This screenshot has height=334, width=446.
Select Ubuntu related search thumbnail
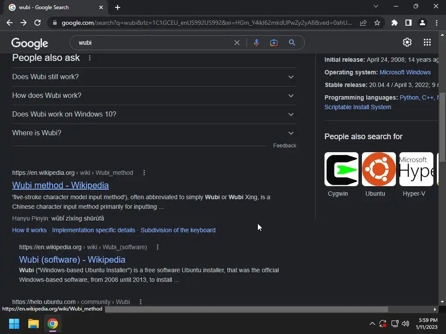click(x=378, y=169)
